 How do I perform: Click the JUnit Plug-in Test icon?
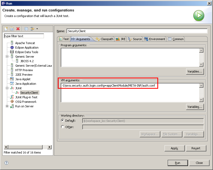click(x=12, y=97)
